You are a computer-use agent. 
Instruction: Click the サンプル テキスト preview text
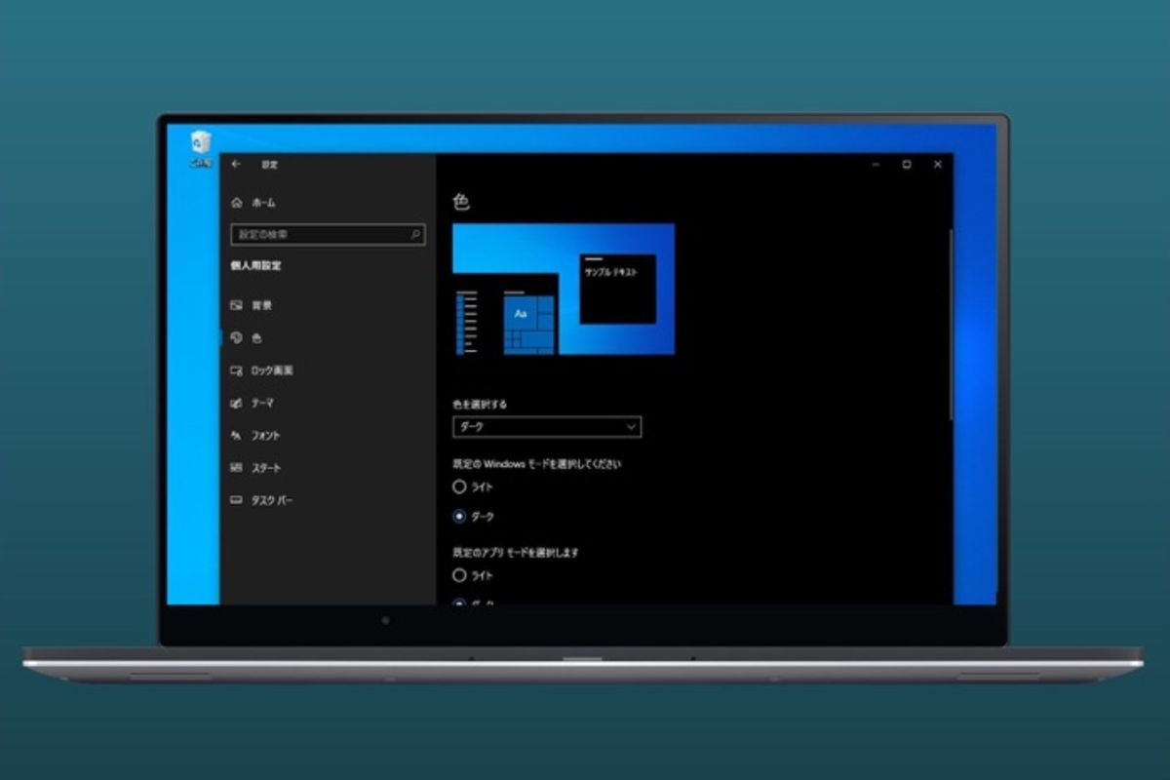tap(610, 273)
